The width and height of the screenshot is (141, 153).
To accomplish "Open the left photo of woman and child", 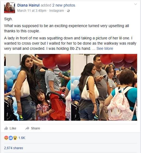I will tap(37, 87).
